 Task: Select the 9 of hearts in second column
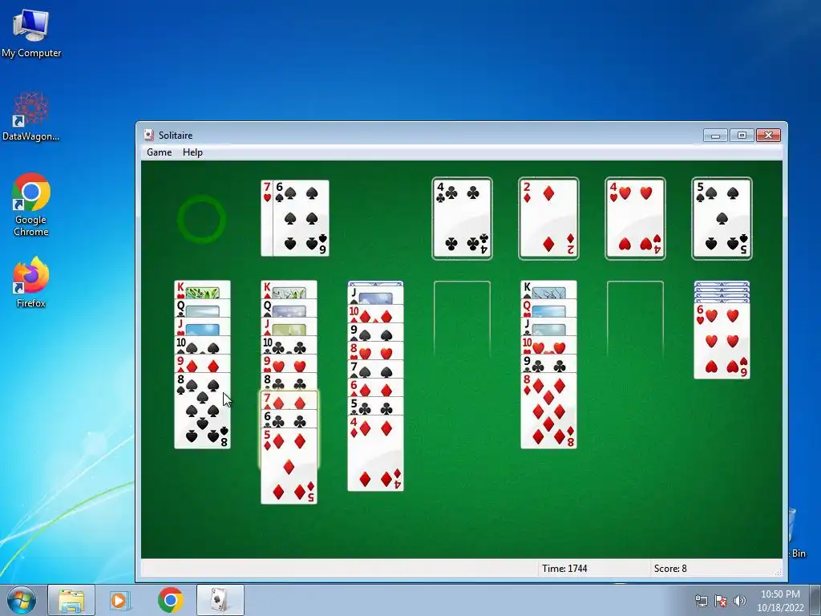[x=289, y=363]
